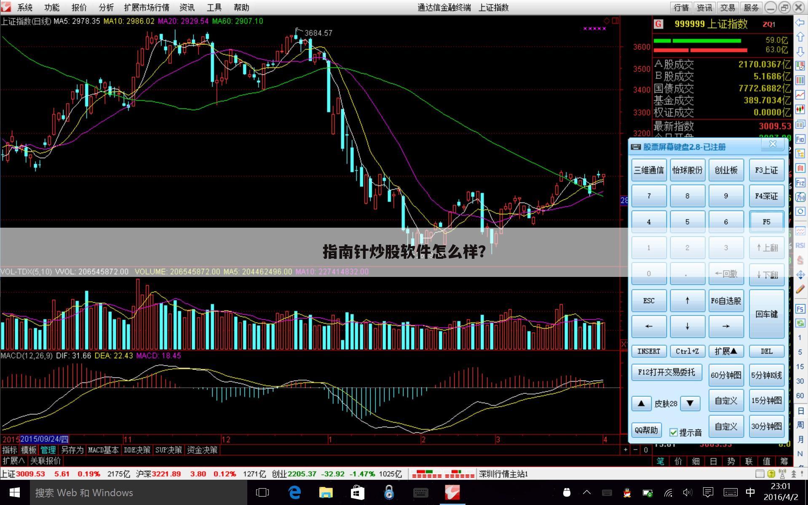Switch to monthly 月 period in sidebar
This screenshot has width=808, height=505.
800,439
